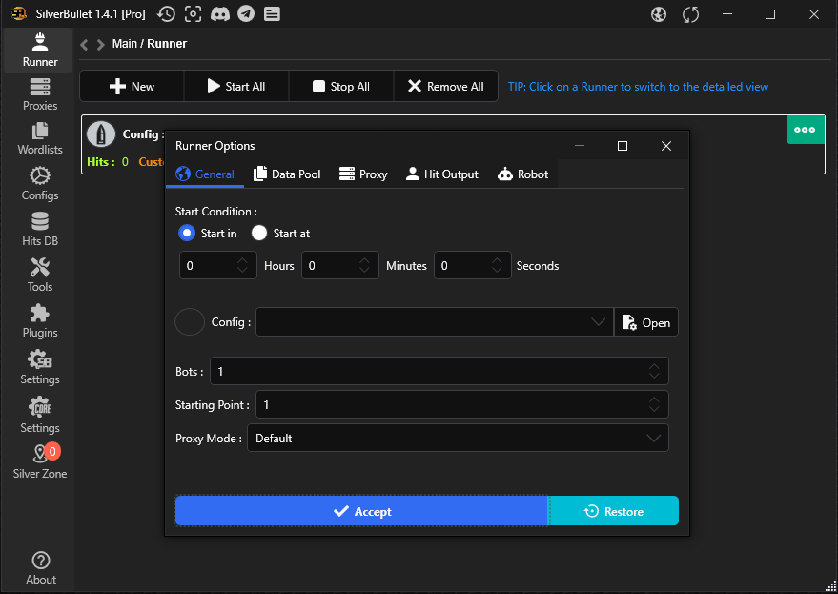This screenshot has width=838, height=594.
Task: Click the round config icon placeholder
Action: [x=190, y=322]
